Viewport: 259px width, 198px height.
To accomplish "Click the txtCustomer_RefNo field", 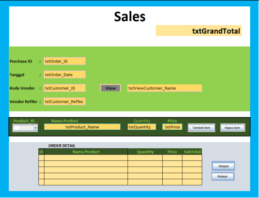I will tap(65, 102).
